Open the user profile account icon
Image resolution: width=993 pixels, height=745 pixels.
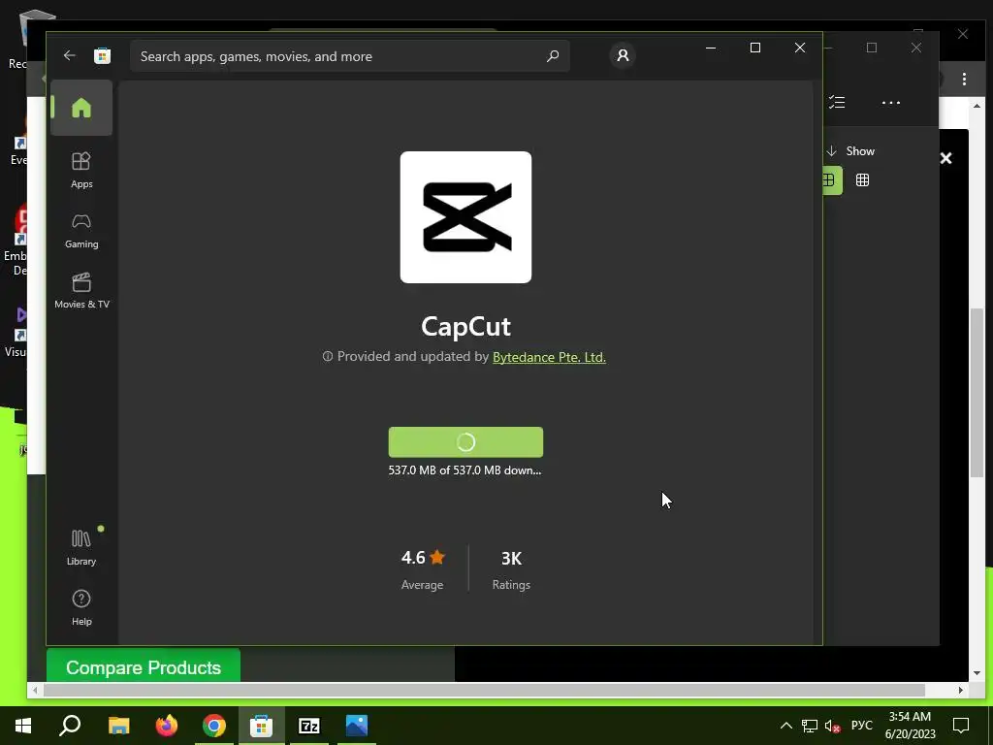coord(623,55)
